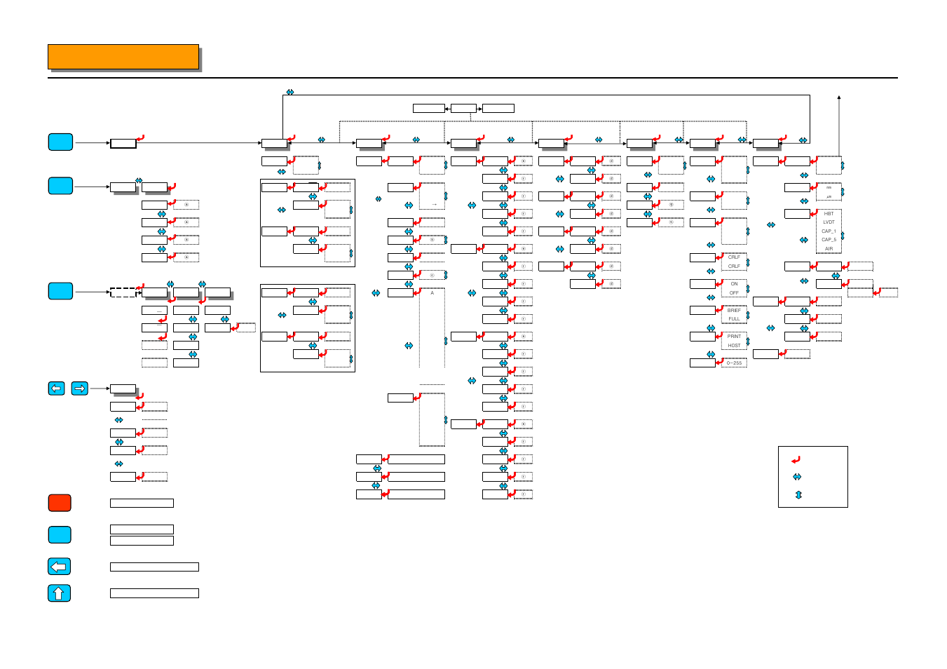Click the up-arrow key icon
The height and width of the screenshot is (669, 947).
pyautogui.click(x=59, y=593)
